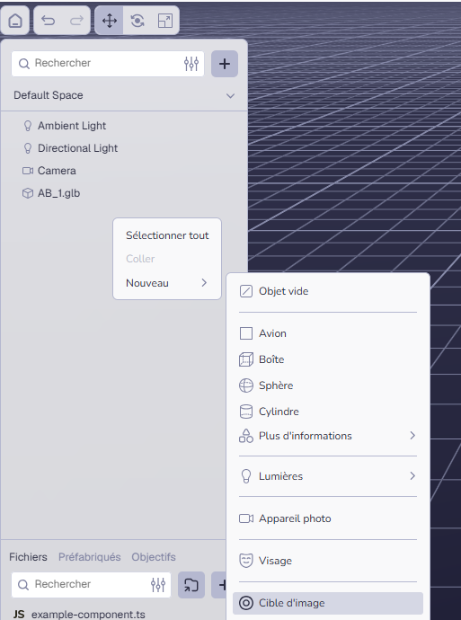Switch to the Préfabriqués tab

89,557
